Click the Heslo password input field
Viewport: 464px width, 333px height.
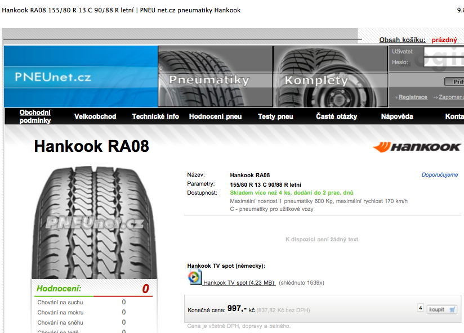(x=444, y=62)
